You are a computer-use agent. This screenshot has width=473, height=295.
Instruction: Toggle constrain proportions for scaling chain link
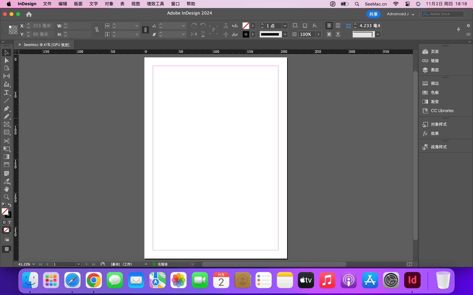(x=145, y=30)
